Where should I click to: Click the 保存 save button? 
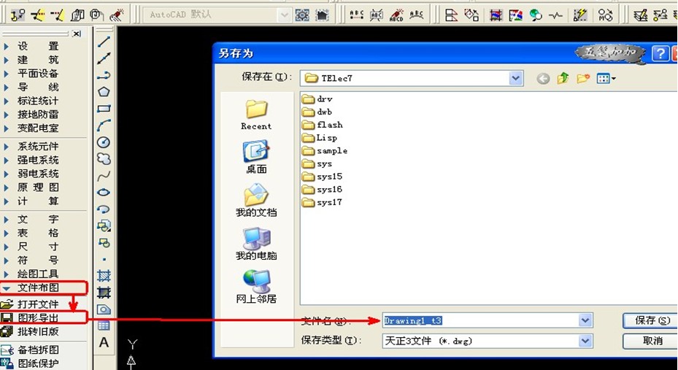click(x=651, y=320)
